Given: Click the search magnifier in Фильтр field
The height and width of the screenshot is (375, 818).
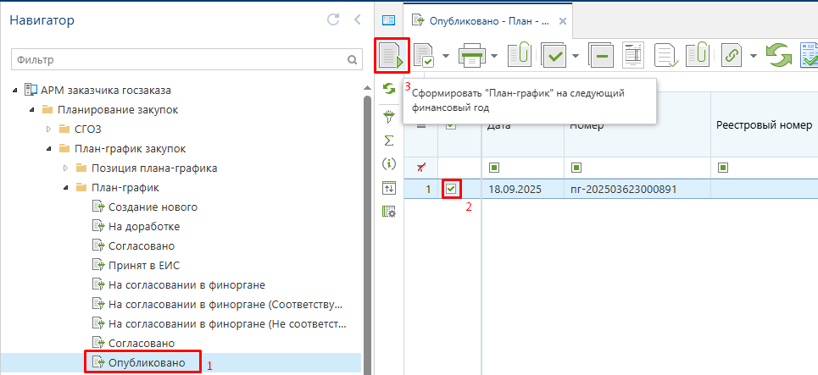Looking at the screenshot, I should coord(352,60).
